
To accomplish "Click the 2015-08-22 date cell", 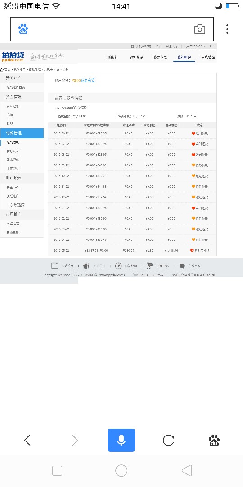I will point(61,154).
